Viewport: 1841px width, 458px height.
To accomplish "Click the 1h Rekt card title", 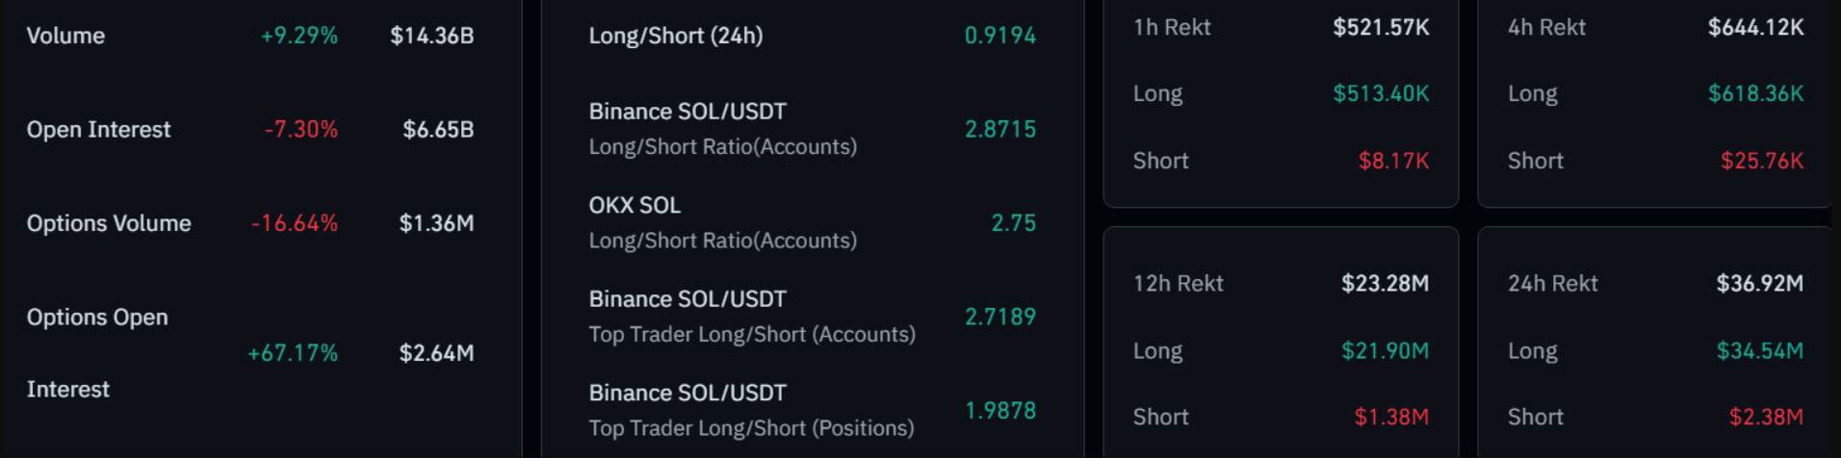I will tap(1171, 27).
